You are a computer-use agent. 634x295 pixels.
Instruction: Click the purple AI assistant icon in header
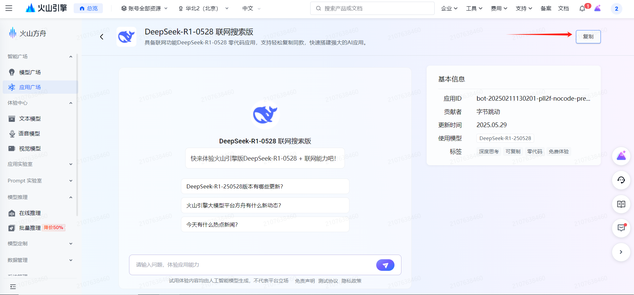598,8
